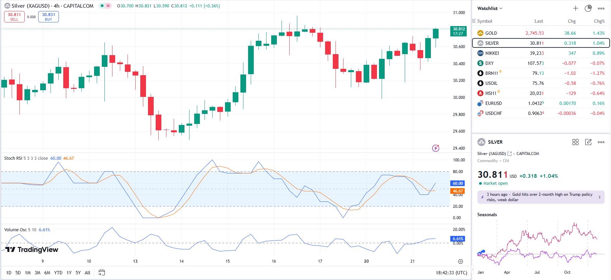Open the Go to date calendar icon
Viewport: 611px width, 280px height.
coord(101,273)
